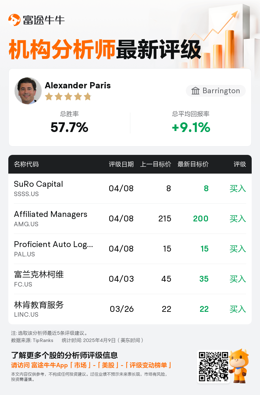The height and width of the screenshot is (395, 260).
Task: Click Alexander Paris's profile photo
Action: point(28,91)
